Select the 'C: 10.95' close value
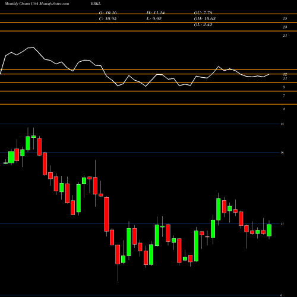This screenshot has height=297, width=297. click(x=108, y=19)
